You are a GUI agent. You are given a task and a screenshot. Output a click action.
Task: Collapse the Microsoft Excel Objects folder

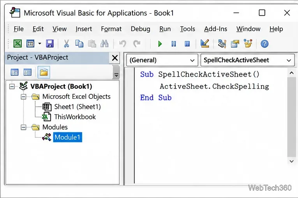click(23, 97)
